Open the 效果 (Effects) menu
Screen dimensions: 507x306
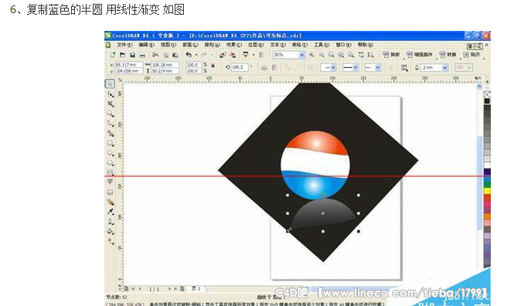pos(234,45)
